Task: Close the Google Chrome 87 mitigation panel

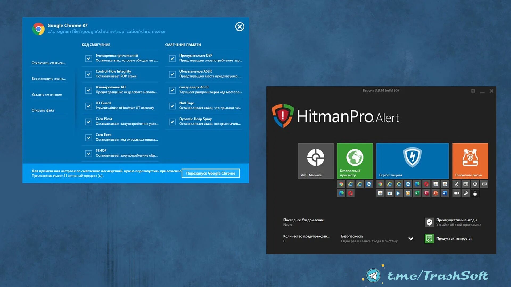Action: [x=240, y=27]
